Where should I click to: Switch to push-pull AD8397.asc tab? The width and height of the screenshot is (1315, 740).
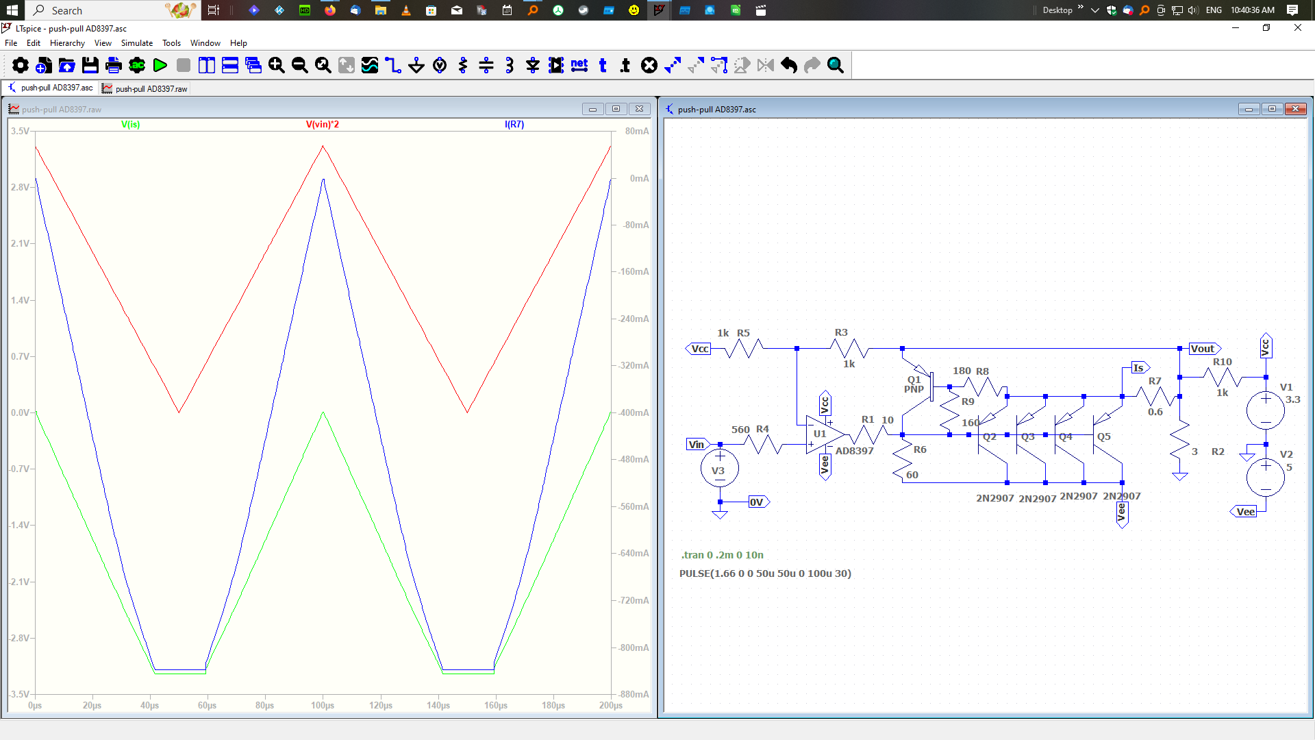pos(50,88)
